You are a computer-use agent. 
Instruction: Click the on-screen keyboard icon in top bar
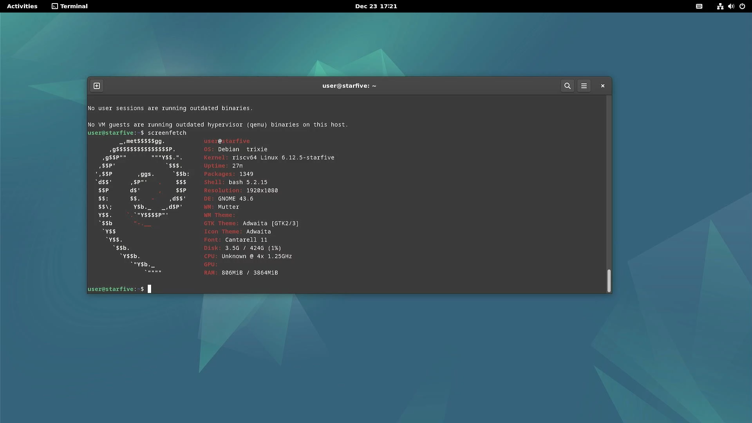(699, 6)
